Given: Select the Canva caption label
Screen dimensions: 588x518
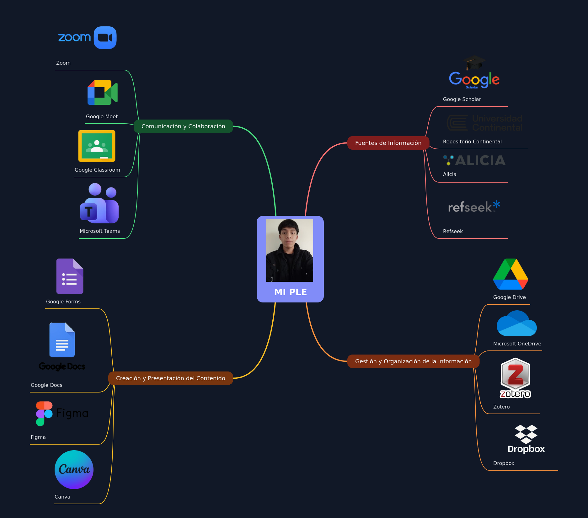Looking at the screenshot, I should (x=62, y=497).
